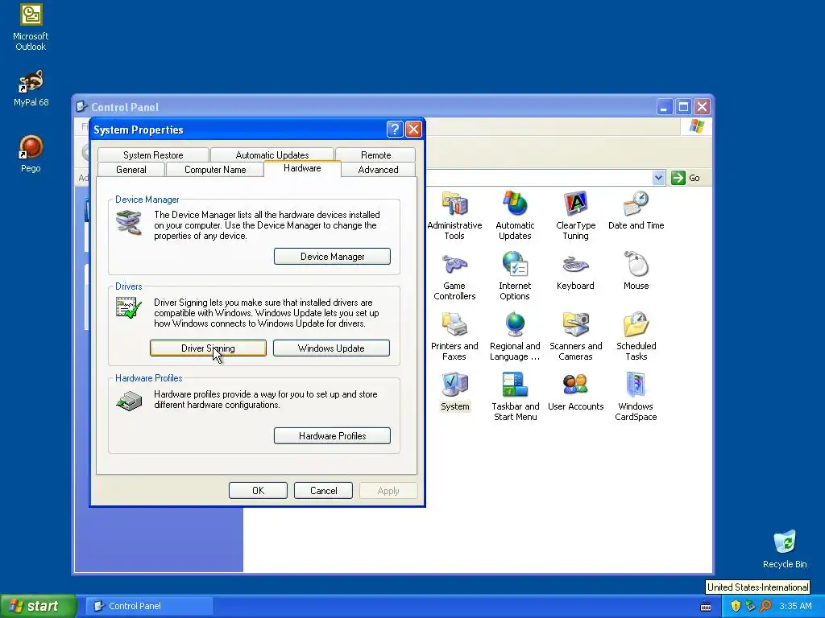Click OK in System Properties
825x618 pixels.
258,490
